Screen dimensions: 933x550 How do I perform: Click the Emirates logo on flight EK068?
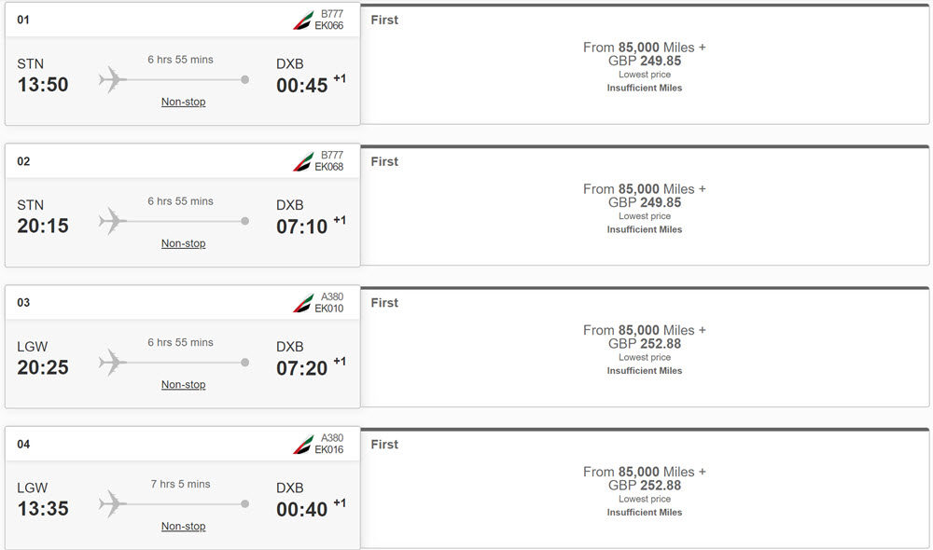(x=303, y=161)
